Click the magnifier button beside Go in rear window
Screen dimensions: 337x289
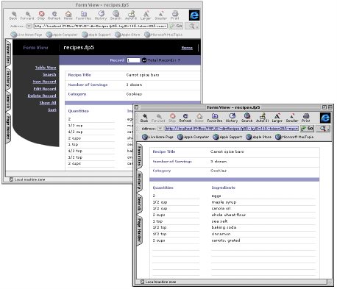pyautogui.click(x=192, y=26)
